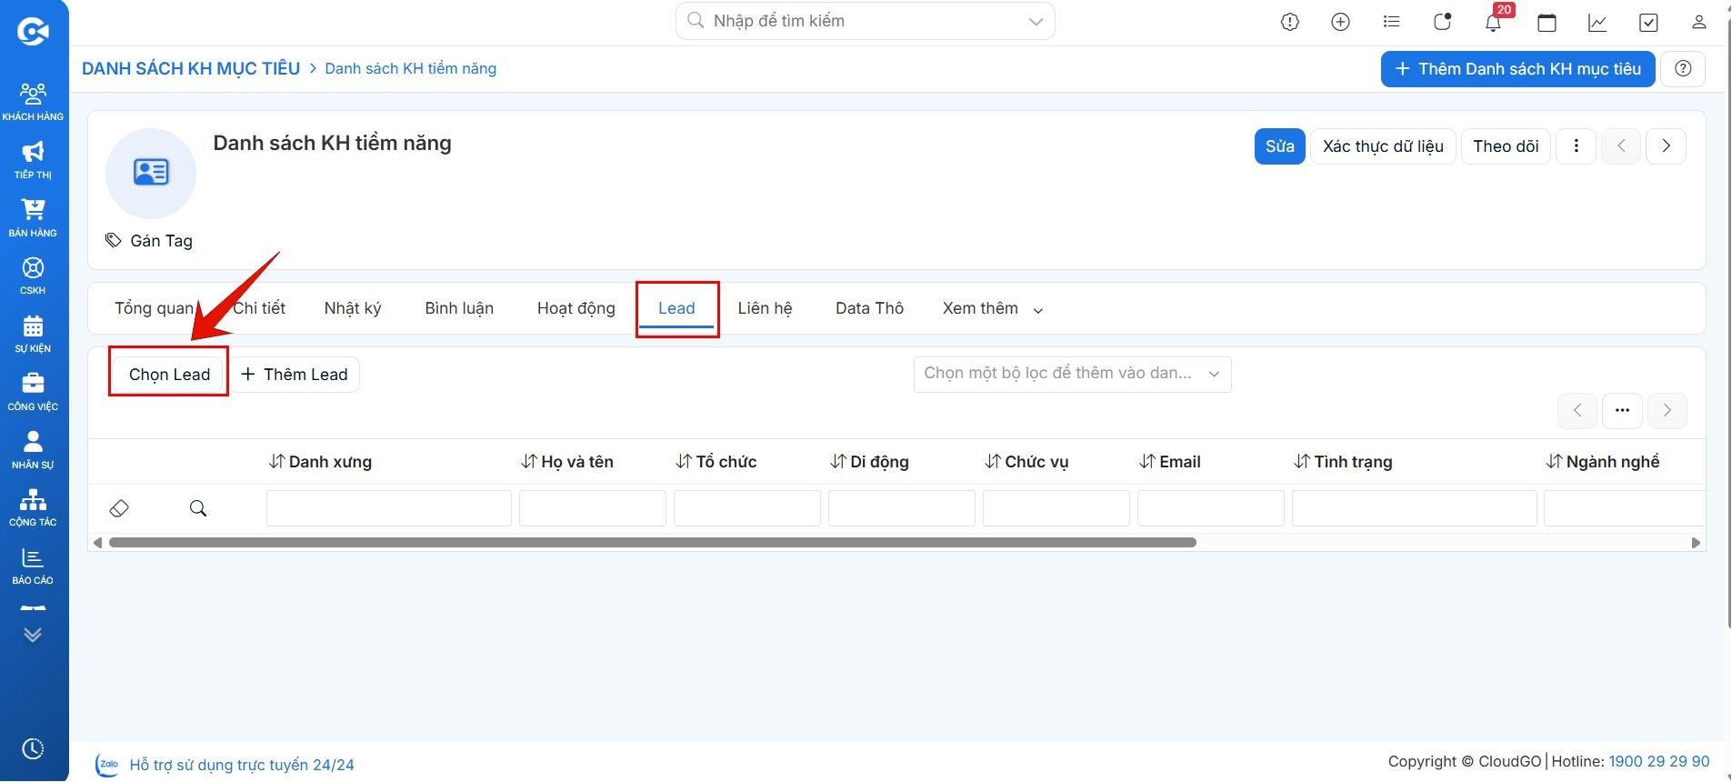The height and width of the screenshot is (782, 1732).
Task: Open DANH SÁCH KH MỤC TIÊU breadcrumb link
Action: click(191, 68)
